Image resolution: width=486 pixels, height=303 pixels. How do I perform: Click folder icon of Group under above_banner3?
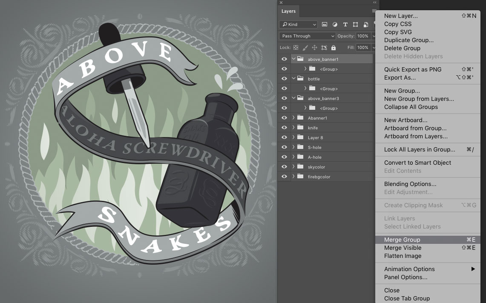(313, 108)
